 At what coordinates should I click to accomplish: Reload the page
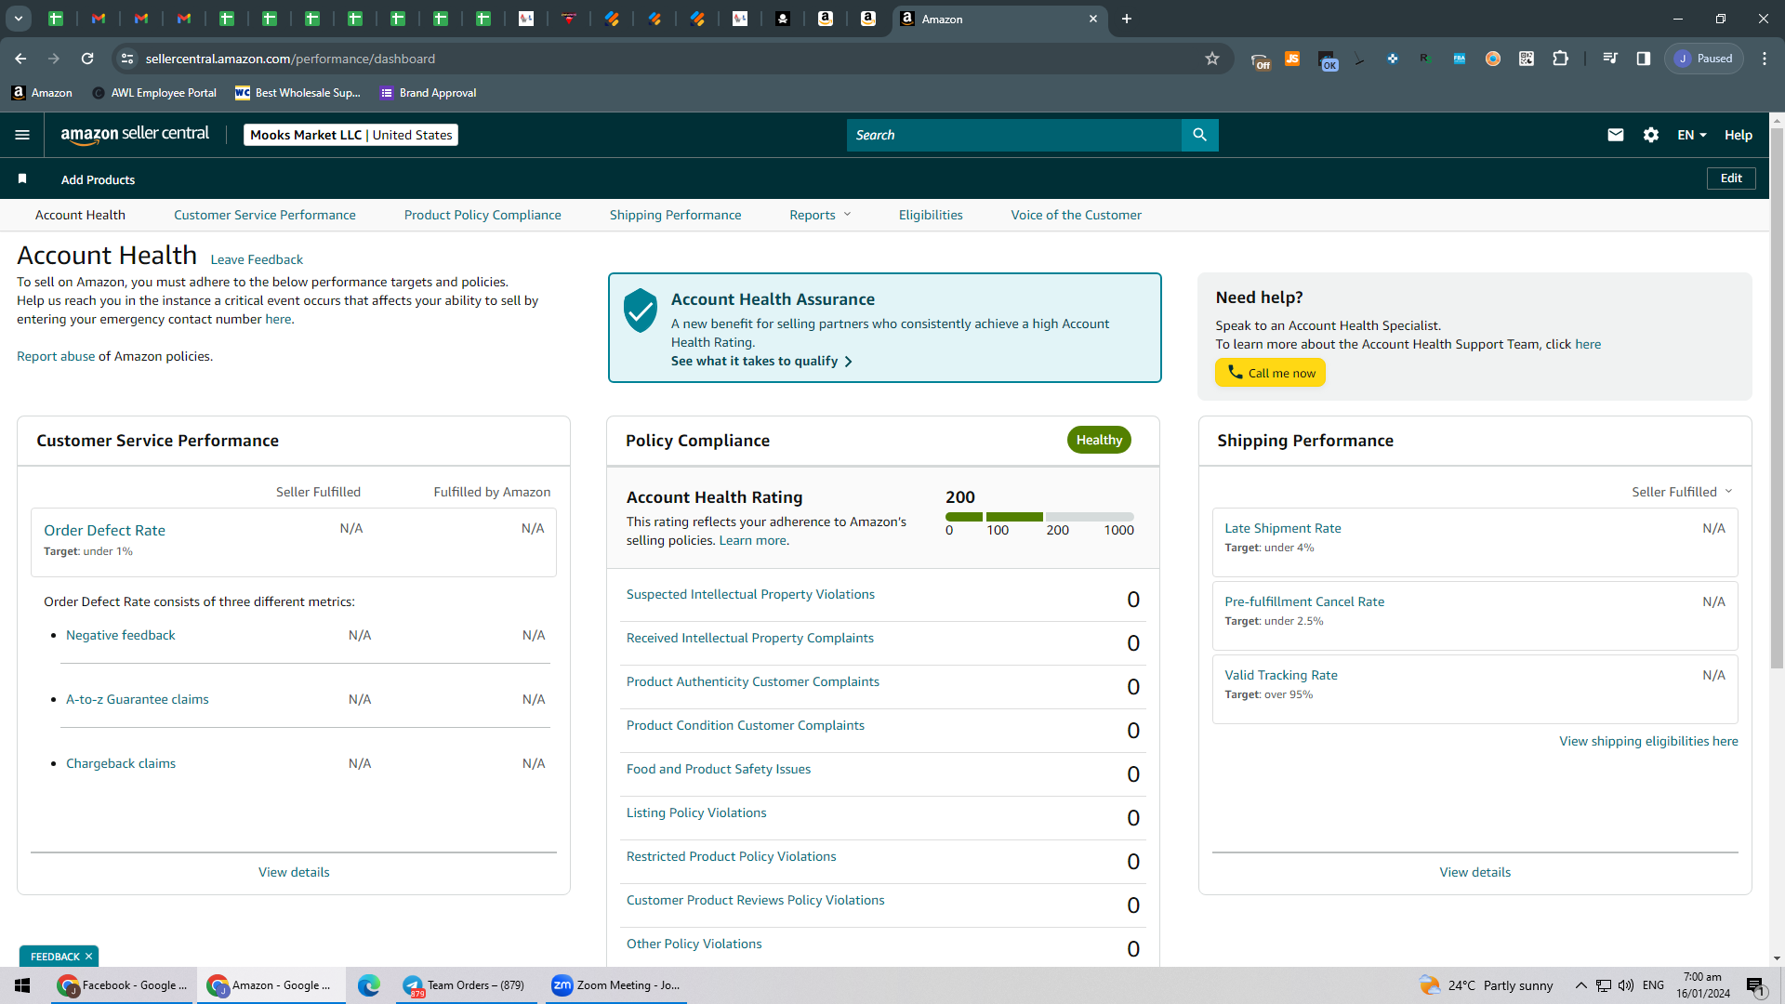click(x=87, y=59)
